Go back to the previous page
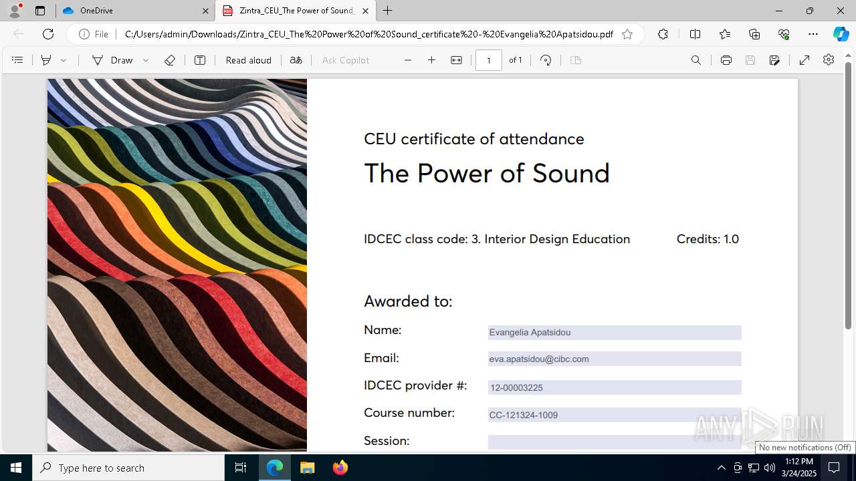Image resolution: width=856 pixels, height=481 pixels. [x=19, y=34]
